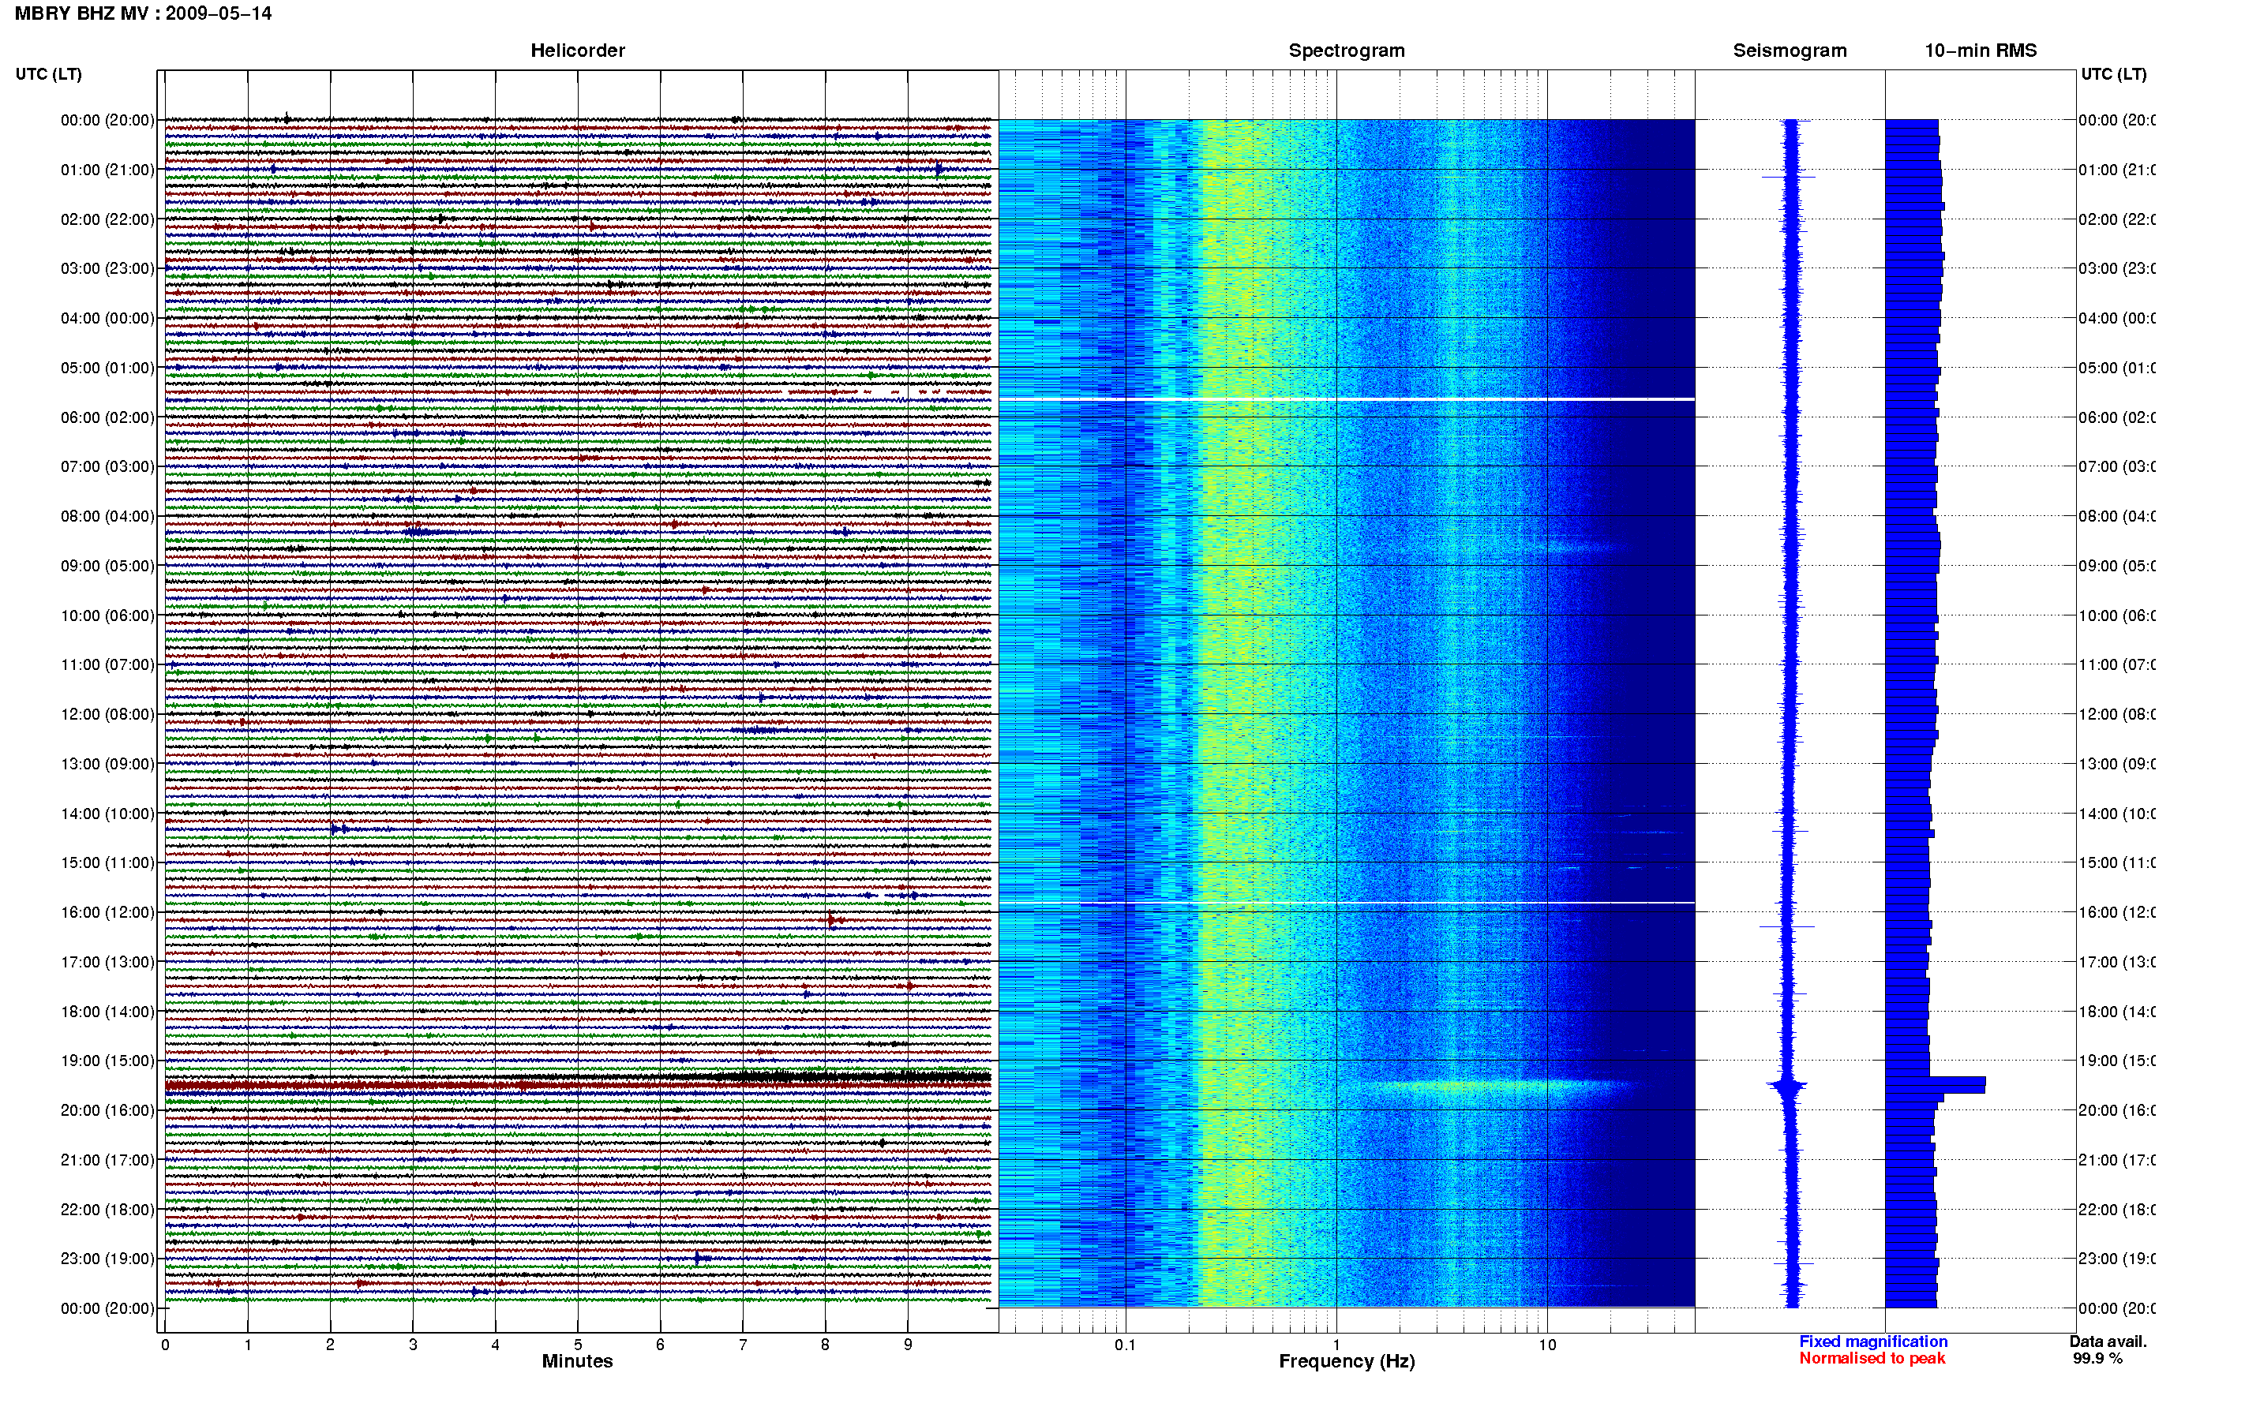Click the 09:00 (05:00) left time label
The image size is (2245, 1403).
coord(107,566)
